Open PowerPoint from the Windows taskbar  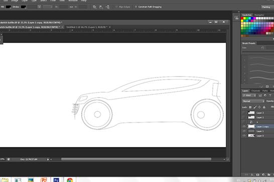44,179
